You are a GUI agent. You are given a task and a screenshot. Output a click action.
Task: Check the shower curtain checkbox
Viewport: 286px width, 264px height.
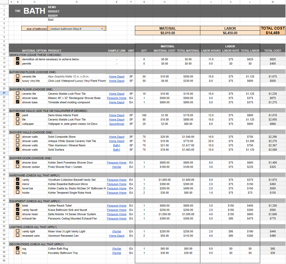point(18,166)
